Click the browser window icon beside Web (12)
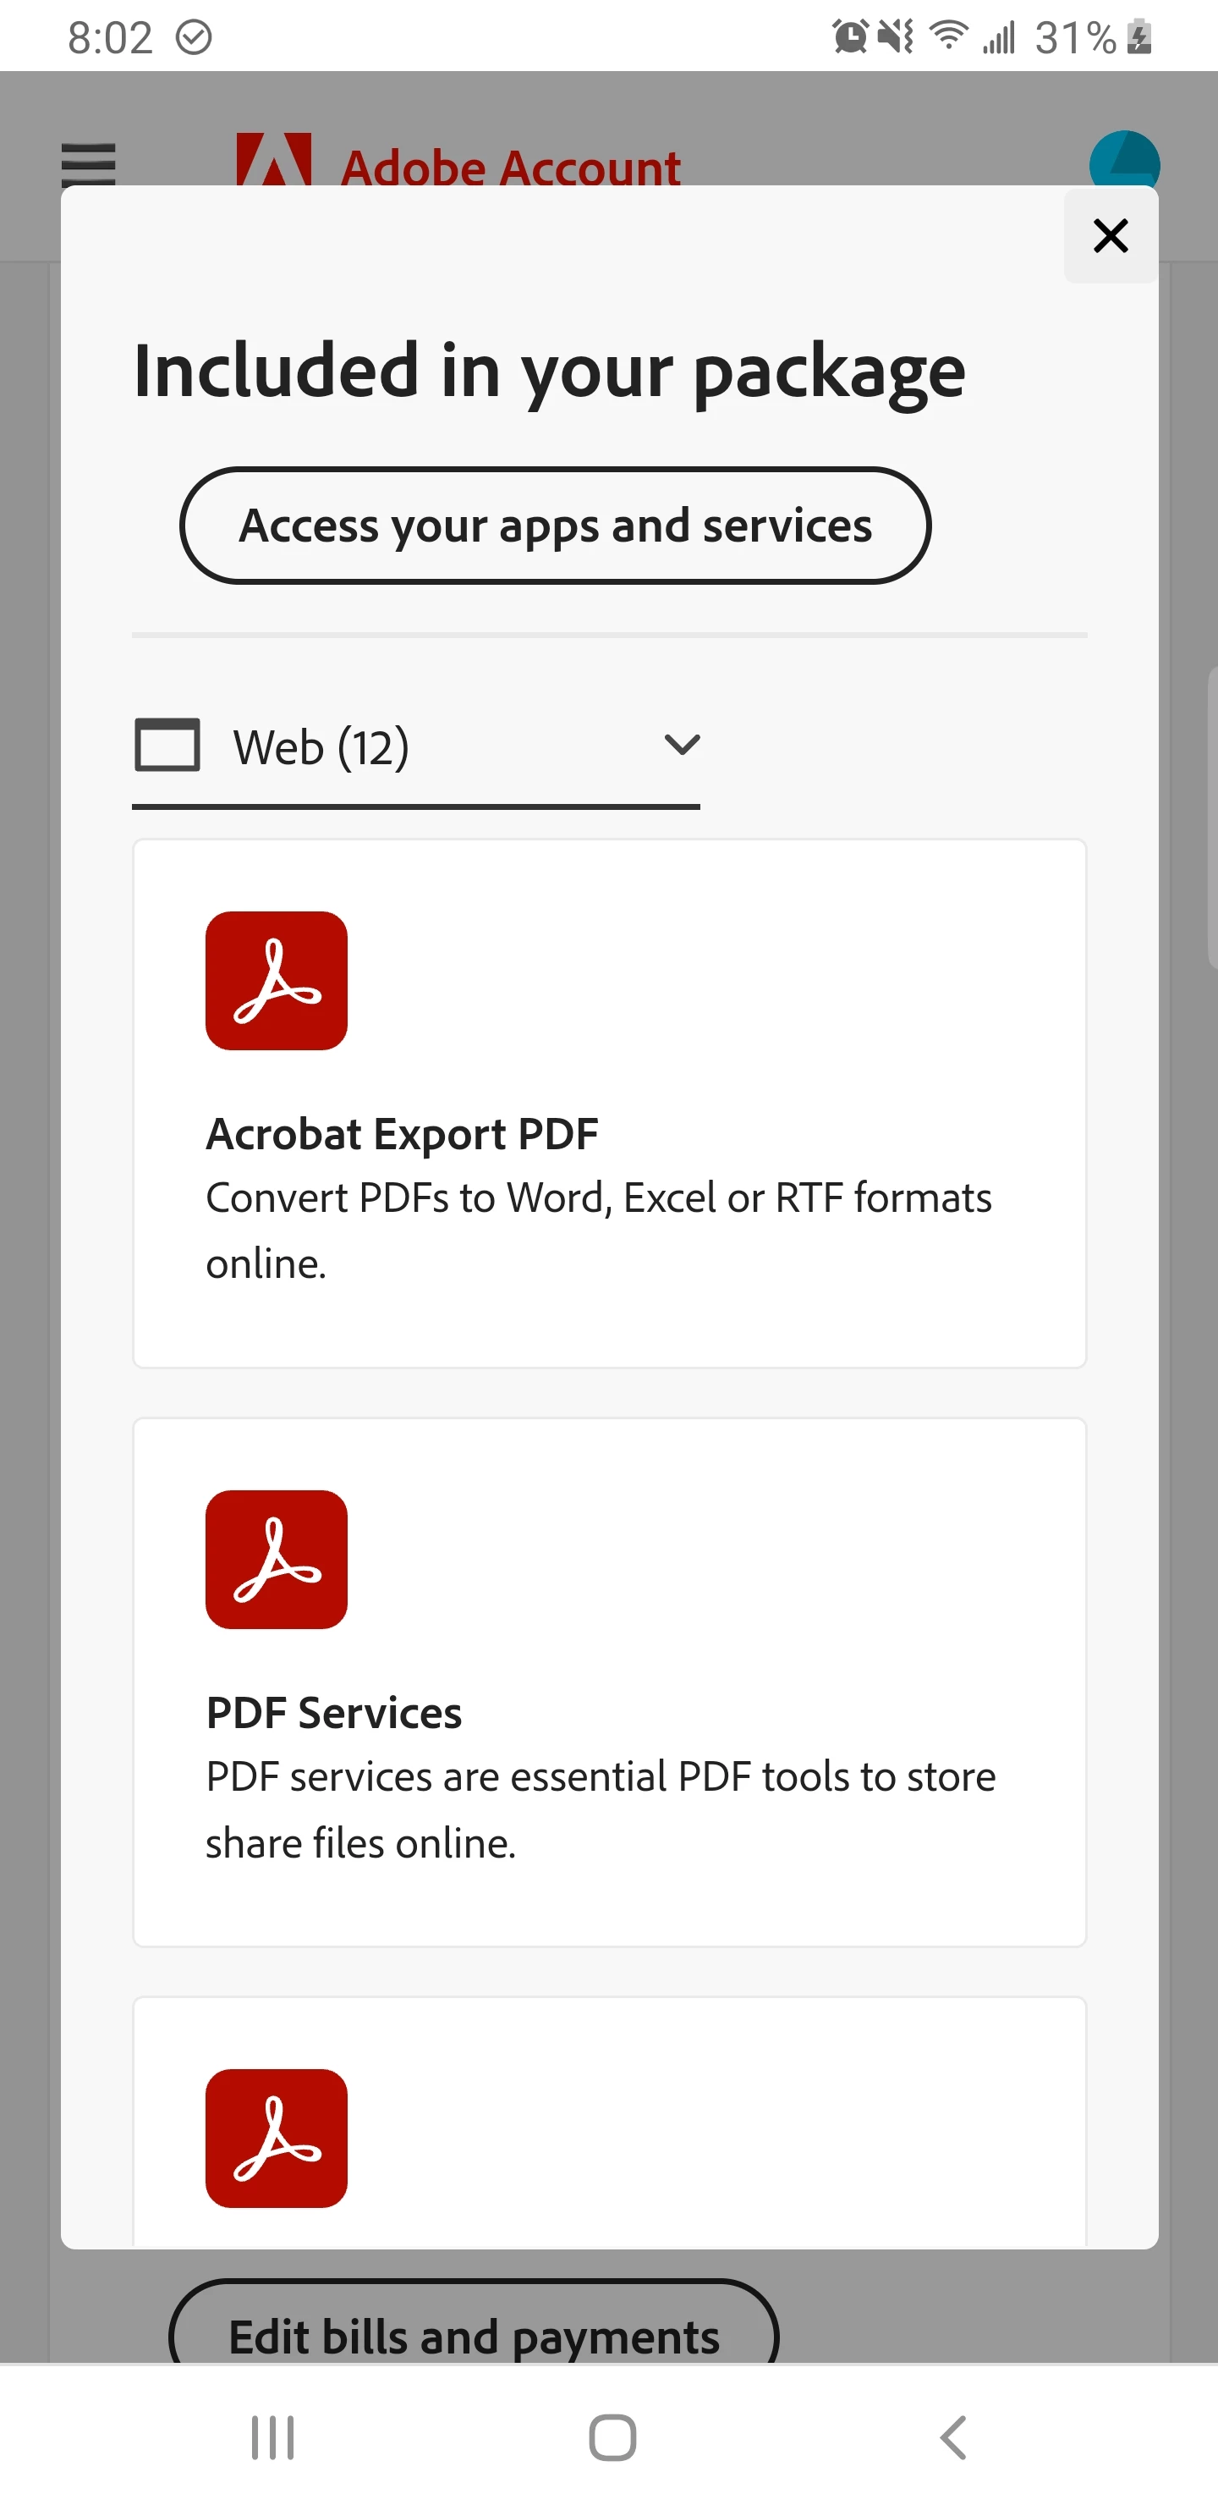Image resolution: width=1218 pixels, height=2505 pixels. [x=167, y=746]
